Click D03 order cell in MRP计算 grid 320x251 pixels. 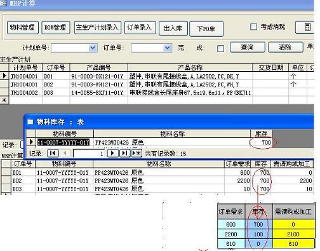coord(23,189)
